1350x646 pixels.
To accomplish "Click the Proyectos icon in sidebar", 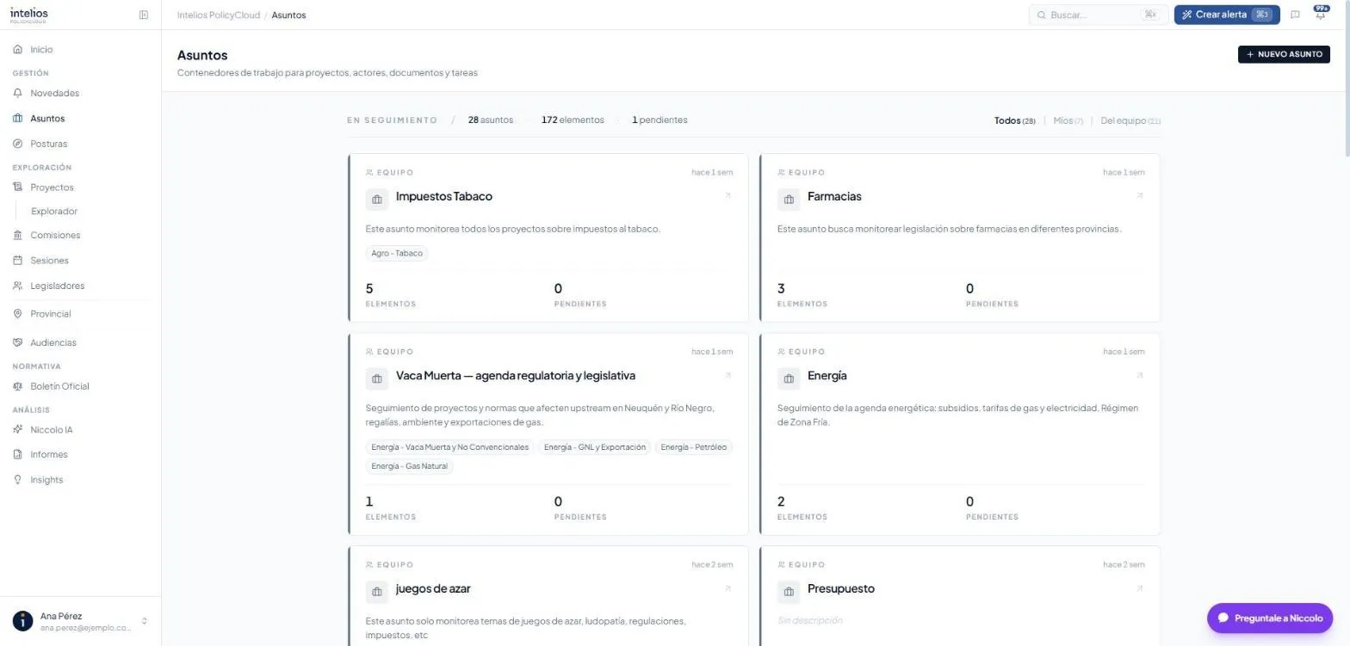I will pos(18,188).
